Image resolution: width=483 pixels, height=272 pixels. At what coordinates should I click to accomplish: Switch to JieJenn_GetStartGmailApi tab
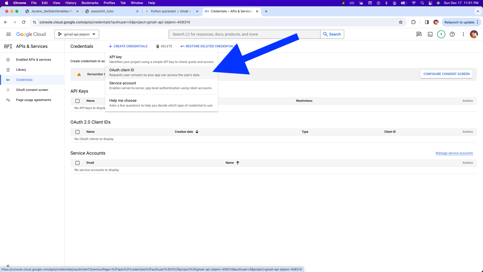(x=52, y=11)
